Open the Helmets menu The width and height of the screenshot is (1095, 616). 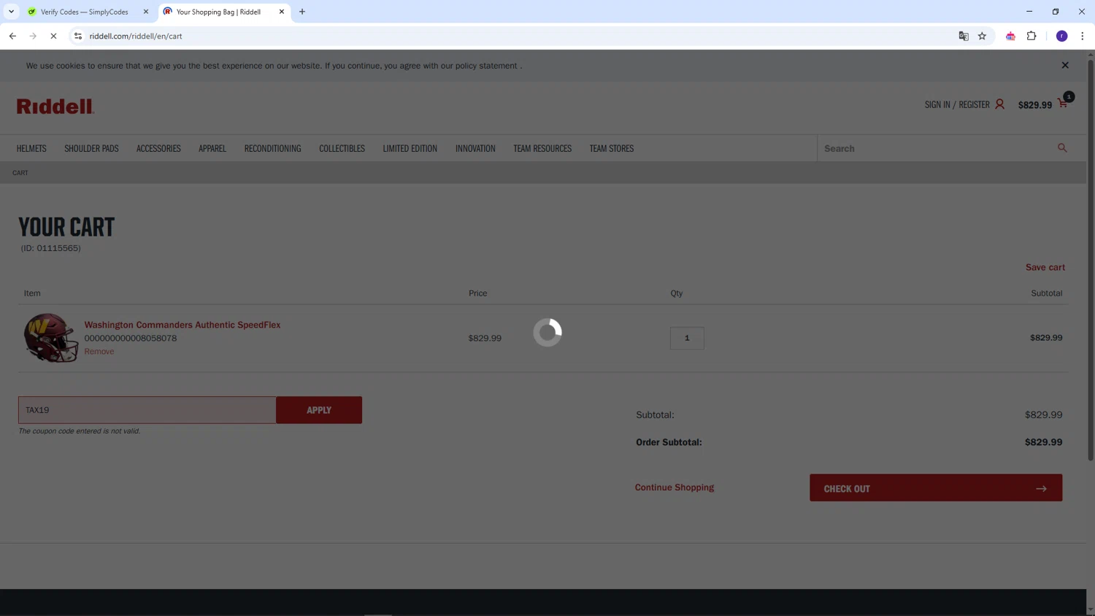31,148
